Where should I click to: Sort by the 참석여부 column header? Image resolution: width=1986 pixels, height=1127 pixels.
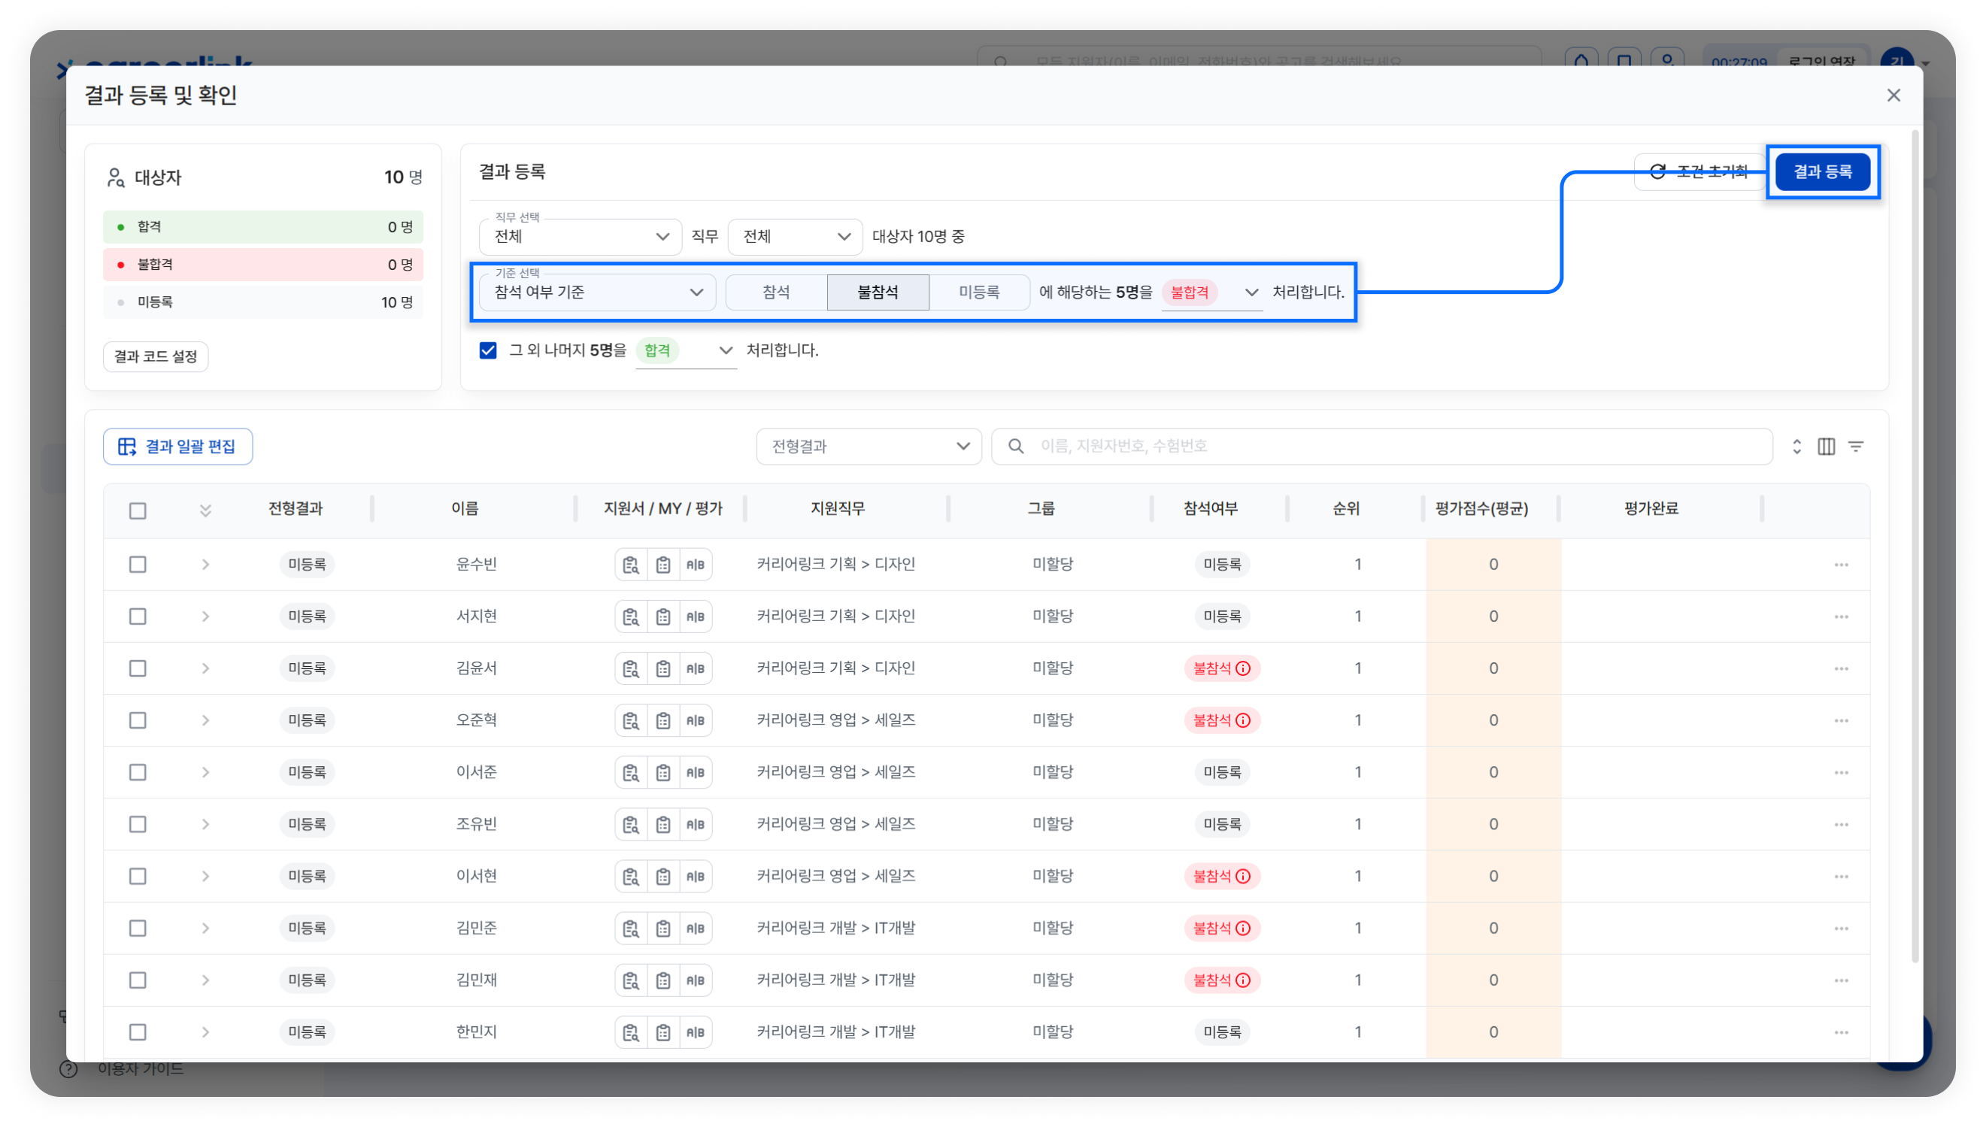(x=1211, y=508)
